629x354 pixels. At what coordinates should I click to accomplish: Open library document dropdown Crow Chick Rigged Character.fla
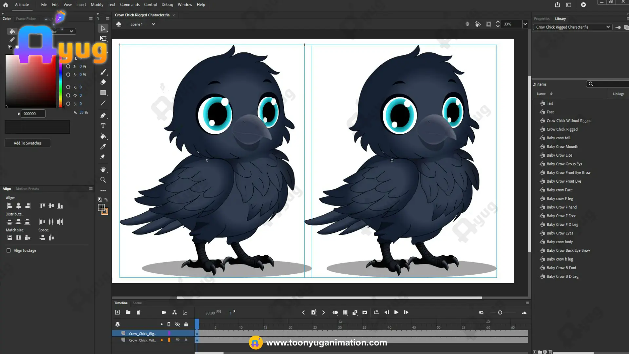(573, 27)
